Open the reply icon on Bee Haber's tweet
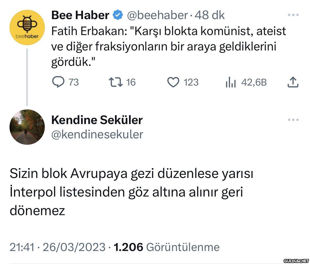 pos(56,82)
